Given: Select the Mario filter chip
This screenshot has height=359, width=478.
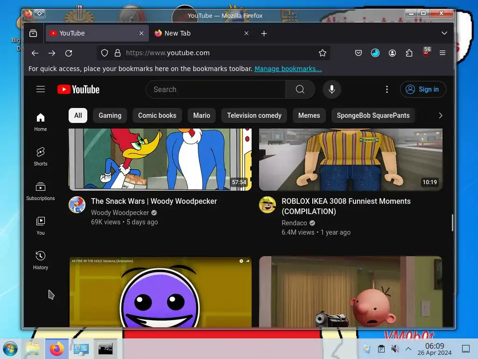Looking at the screenshot, I should (x=202, y=115).
